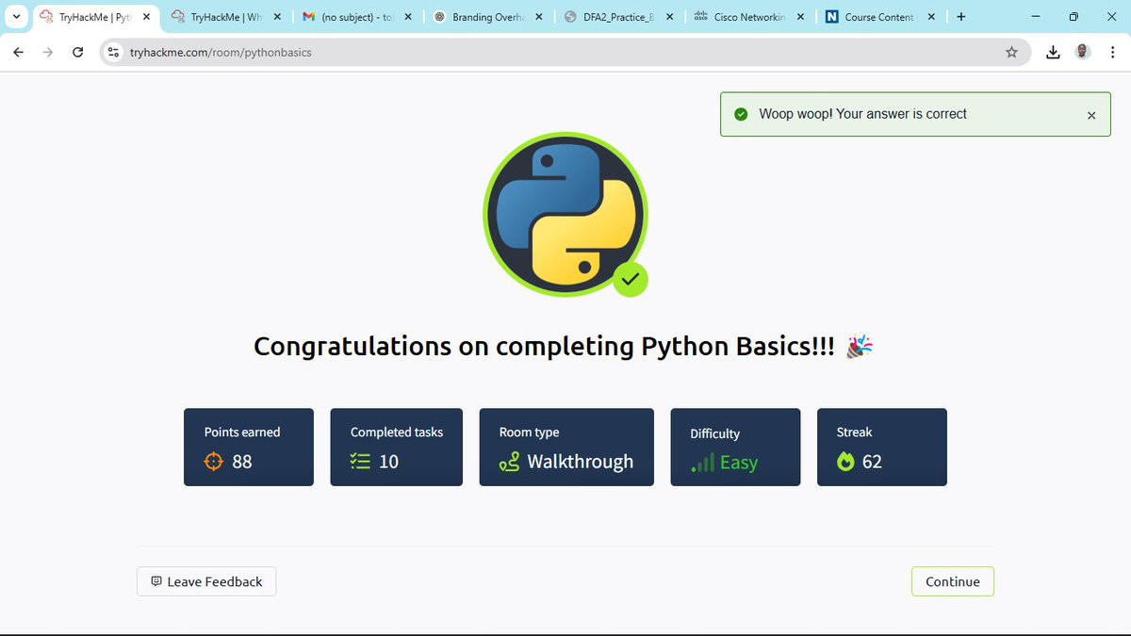Restore down the Chrome window
The image size is (1131, 636).
[1074, 17]
